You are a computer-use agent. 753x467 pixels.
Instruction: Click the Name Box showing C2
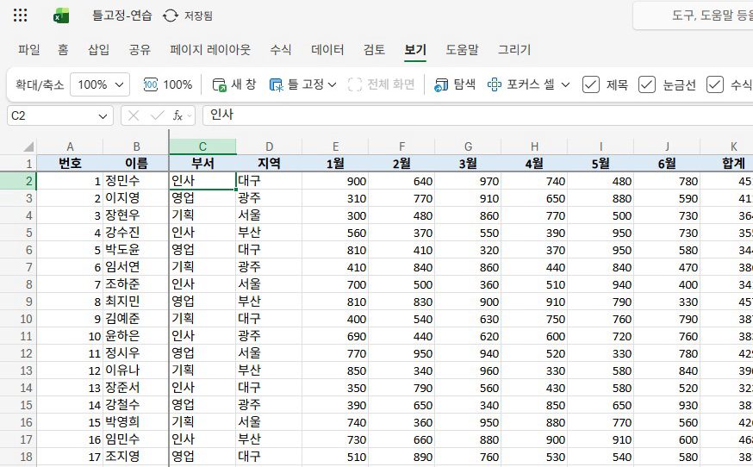tap(60, 115)
